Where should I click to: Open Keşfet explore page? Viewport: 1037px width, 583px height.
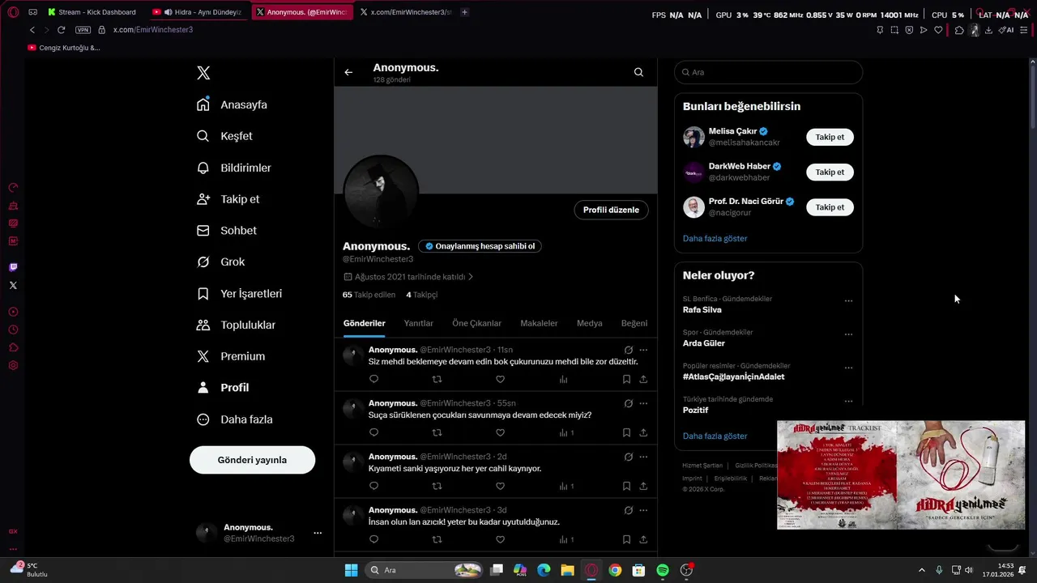tap(224, 136)
